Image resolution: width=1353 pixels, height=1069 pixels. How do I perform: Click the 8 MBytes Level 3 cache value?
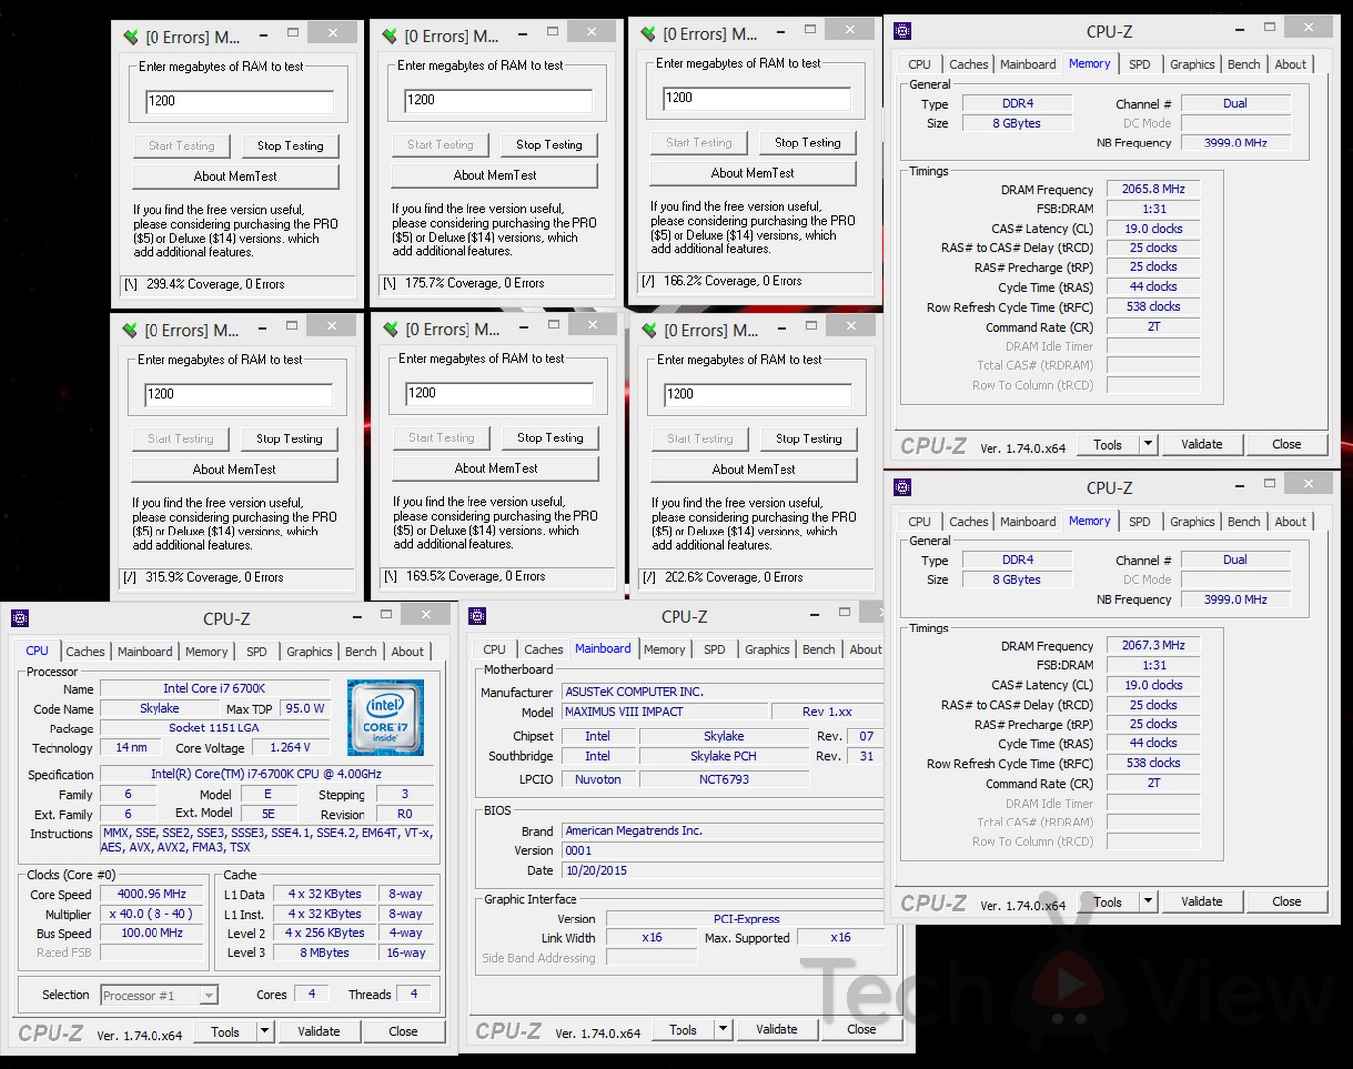pos(325,953)
